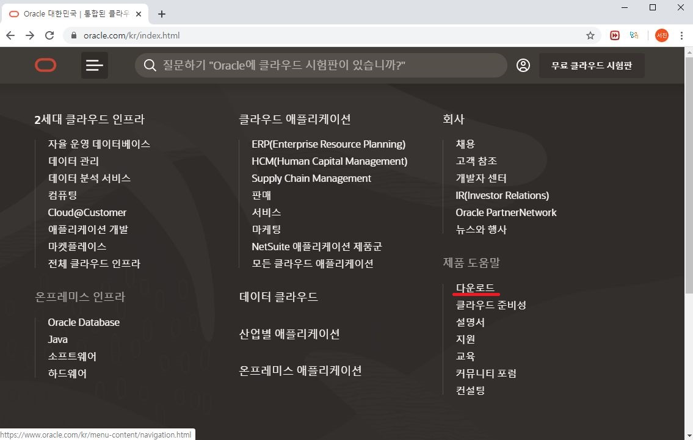
Task: Open ERP(Enterprise Resource Planning) link
Action: coord(328,144)
